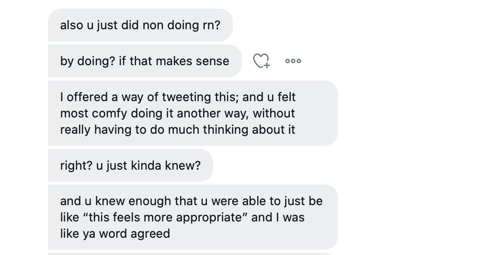
Task: Click the heart-plus reaction icon
Action: 262,61
